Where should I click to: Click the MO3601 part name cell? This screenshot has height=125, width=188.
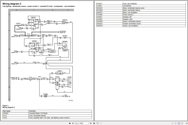(x=109, y=8)
